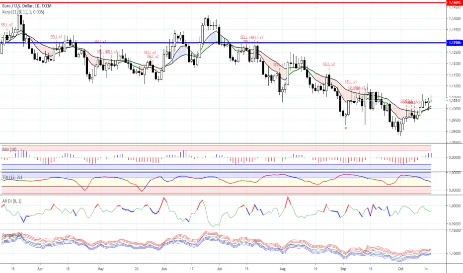
Task: Click the blue 1.12906 price tag
Action: pyautogui.click(x=455, y=43)
